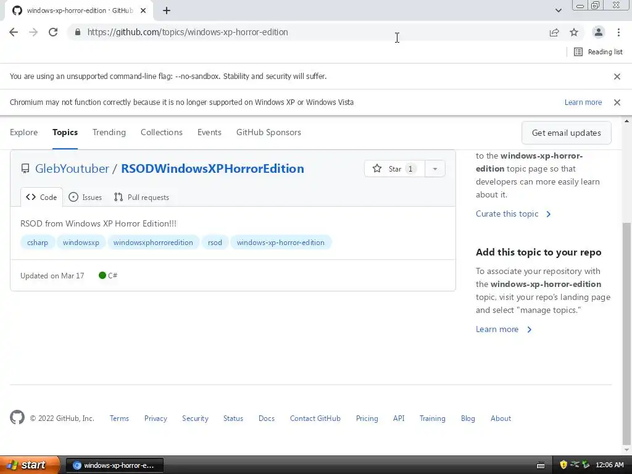Share this page via the share icon

pos(554,32)
